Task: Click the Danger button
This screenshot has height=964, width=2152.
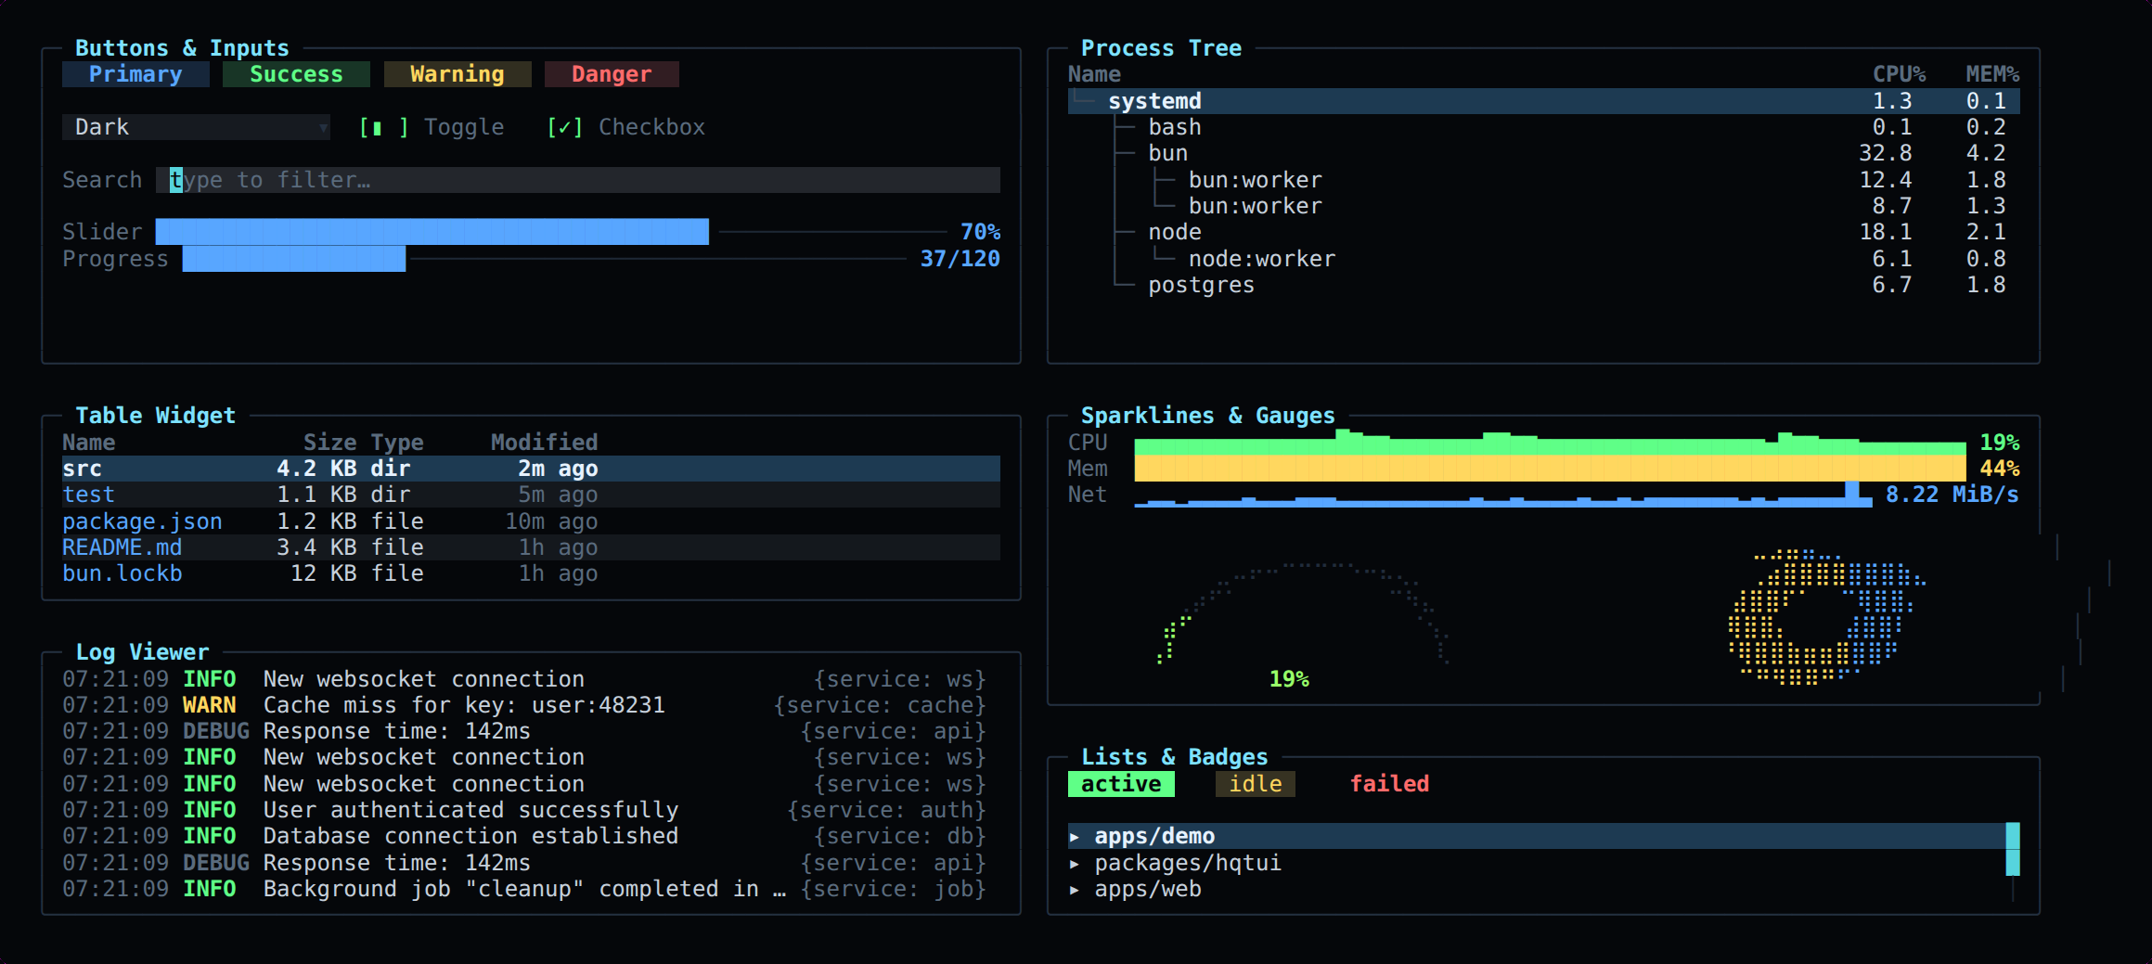Action: (x=612, y=74)
